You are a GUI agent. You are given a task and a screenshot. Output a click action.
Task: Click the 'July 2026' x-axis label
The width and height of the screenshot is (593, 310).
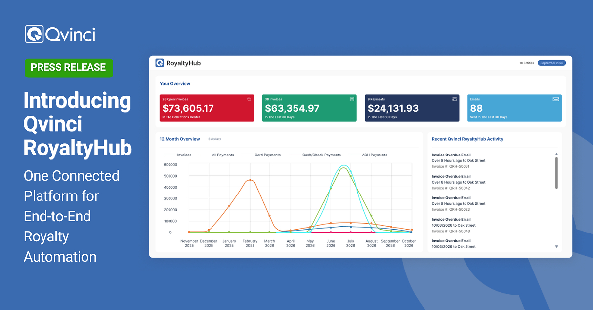point(350,243)
